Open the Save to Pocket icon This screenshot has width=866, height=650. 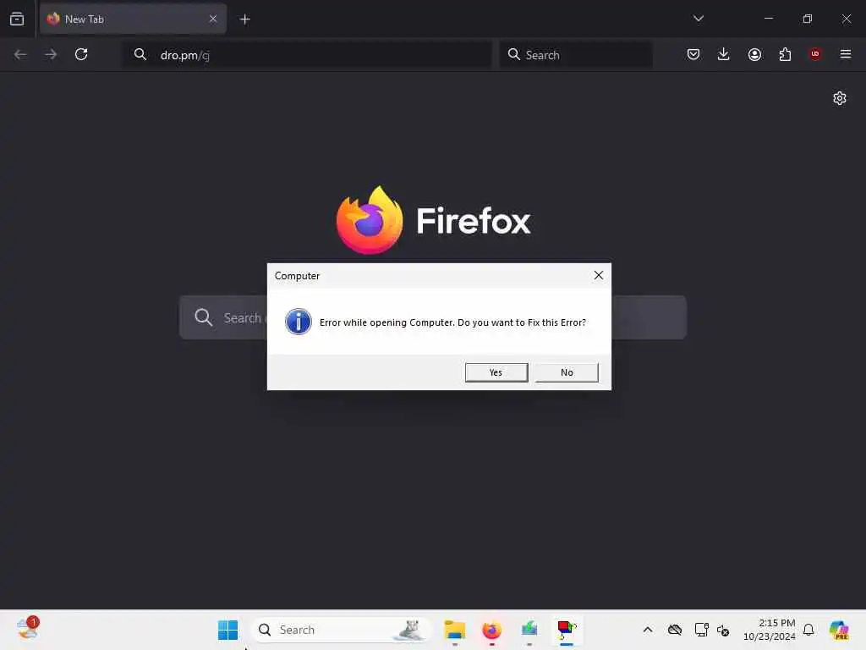tap(693, 54)
